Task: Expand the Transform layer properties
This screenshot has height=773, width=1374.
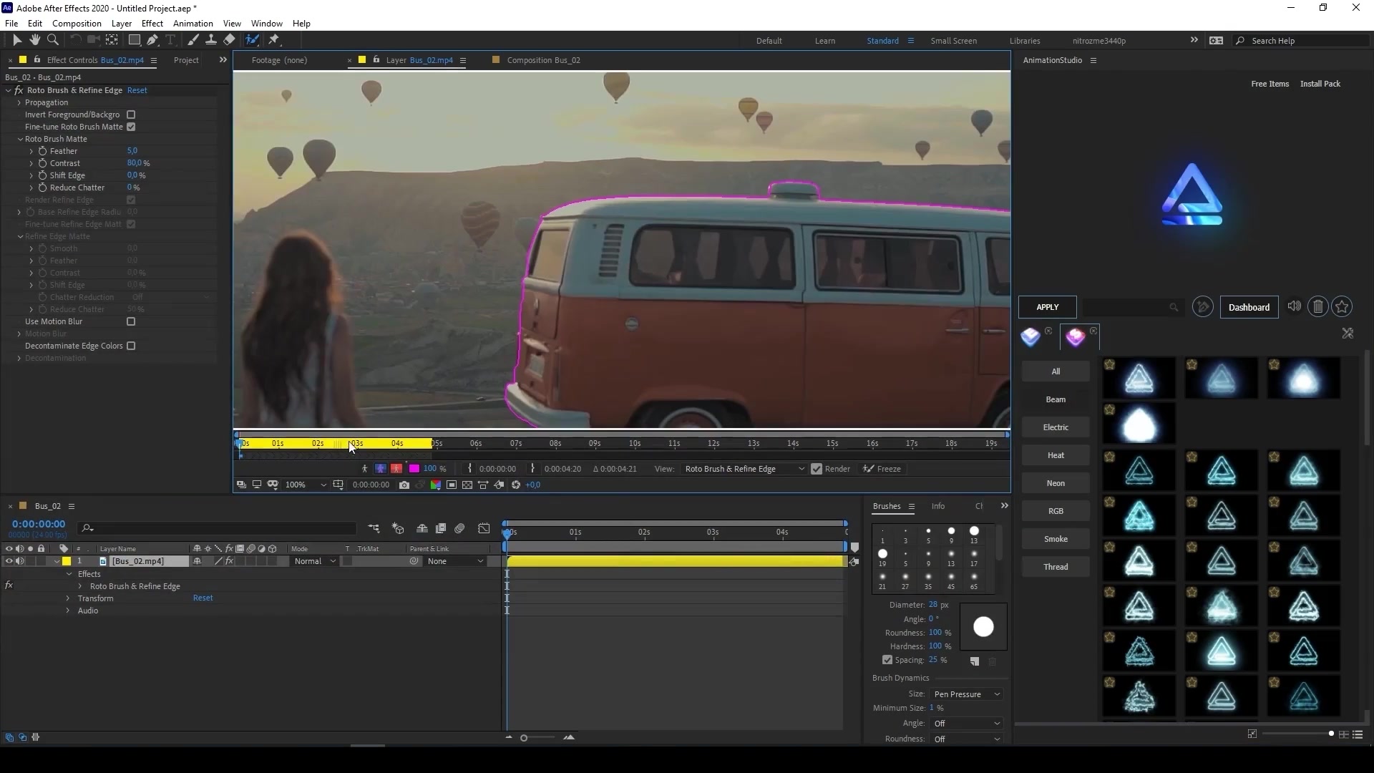Action: [67, 598]
